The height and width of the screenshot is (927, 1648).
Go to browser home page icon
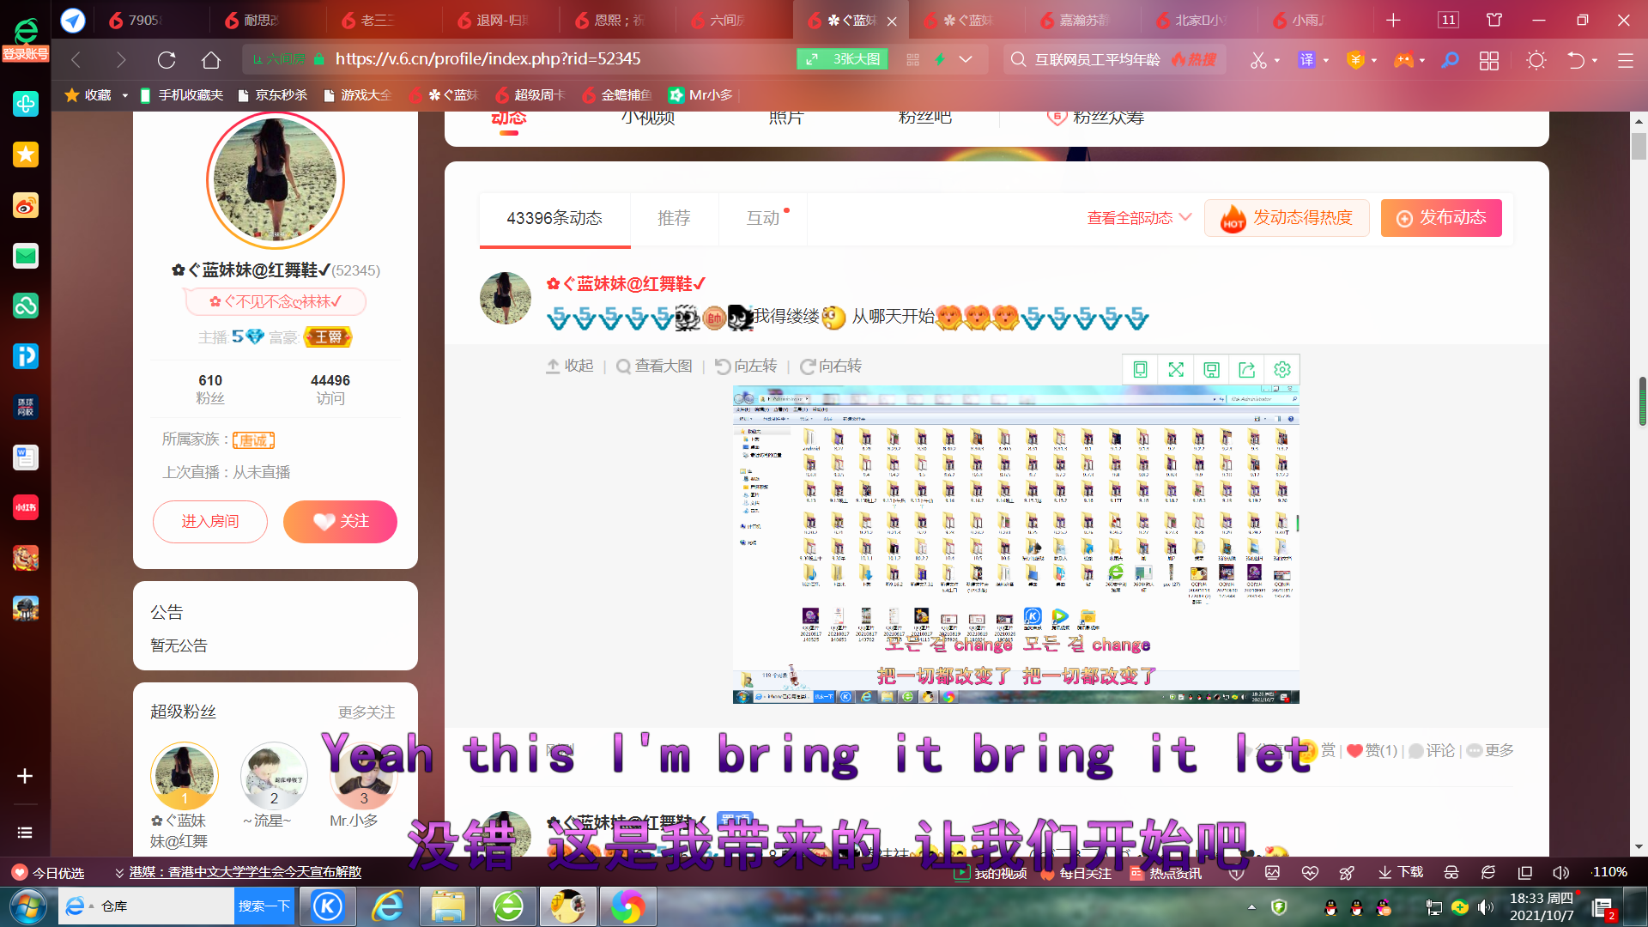[x=211, y=60]
